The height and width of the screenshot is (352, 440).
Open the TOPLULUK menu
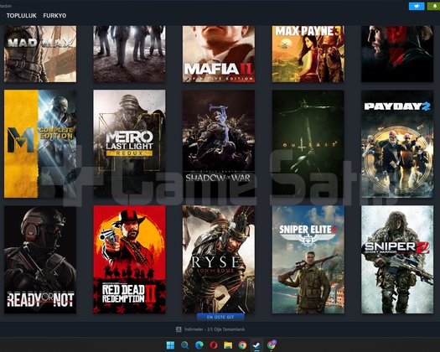[22, 16]
